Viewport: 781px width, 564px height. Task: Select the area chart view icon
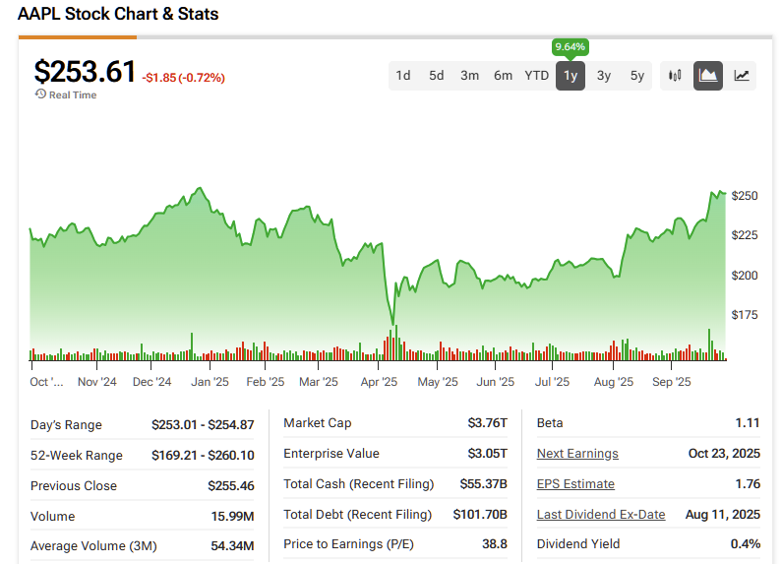click(707, 76)
